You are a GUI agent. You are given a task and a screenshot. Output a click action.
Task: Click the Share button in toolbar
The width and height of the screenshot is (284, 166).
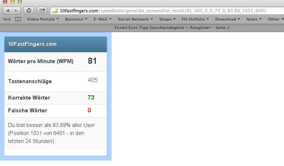[x=42, y=11]
